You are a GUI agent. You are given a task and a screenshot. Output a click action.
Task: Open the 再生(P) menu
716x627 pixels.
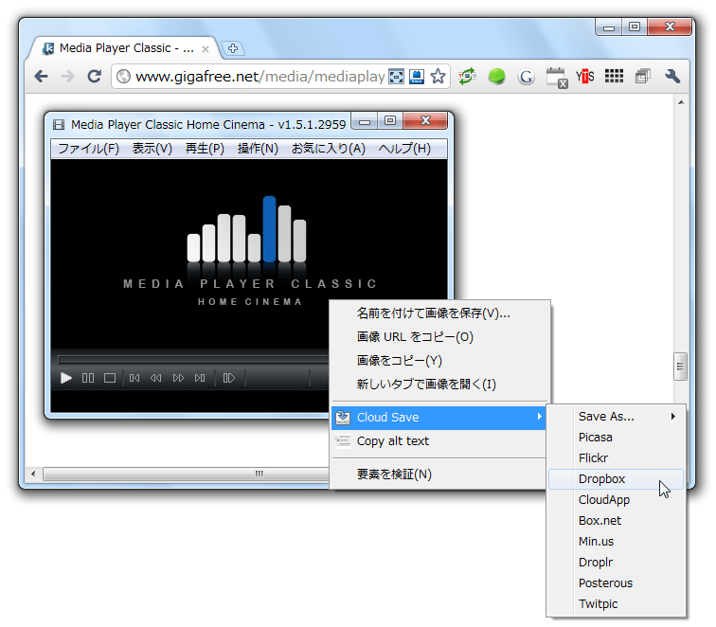tap(205, 149)
